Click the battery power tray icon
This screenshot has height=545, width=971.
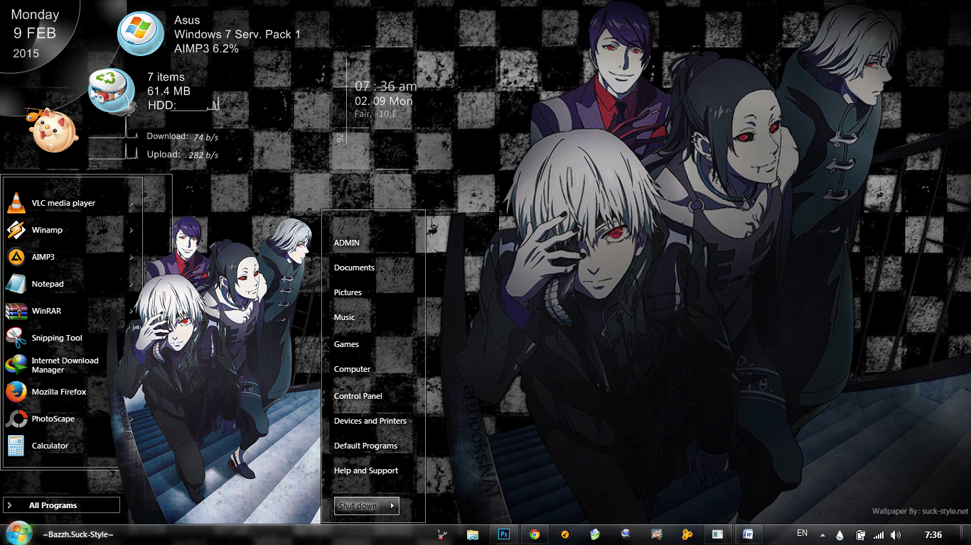(860, 535)
